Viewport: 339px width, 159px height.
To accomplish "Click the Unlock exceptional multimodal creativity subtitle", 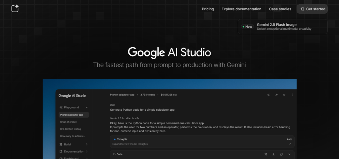I will 284,29.
